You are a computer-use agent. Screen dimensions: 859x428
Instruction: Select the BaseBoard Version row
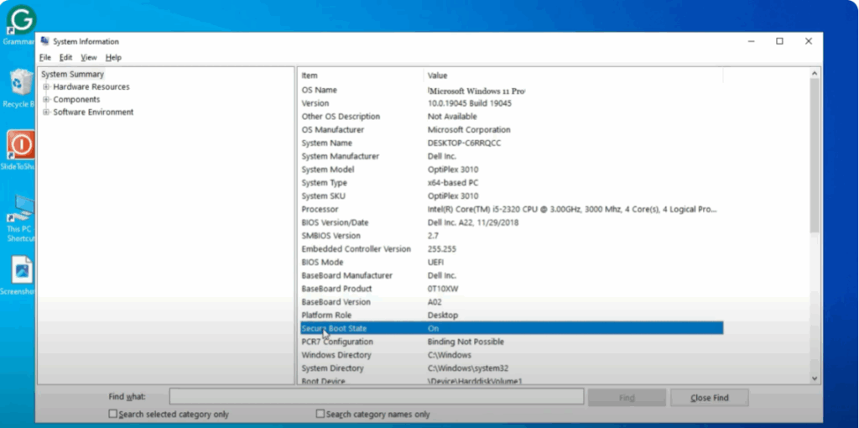pos(511,302)
